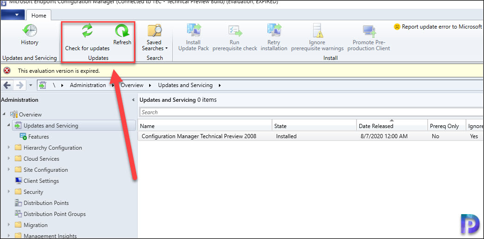Go forward with the navigation arrow

(19, 85)
